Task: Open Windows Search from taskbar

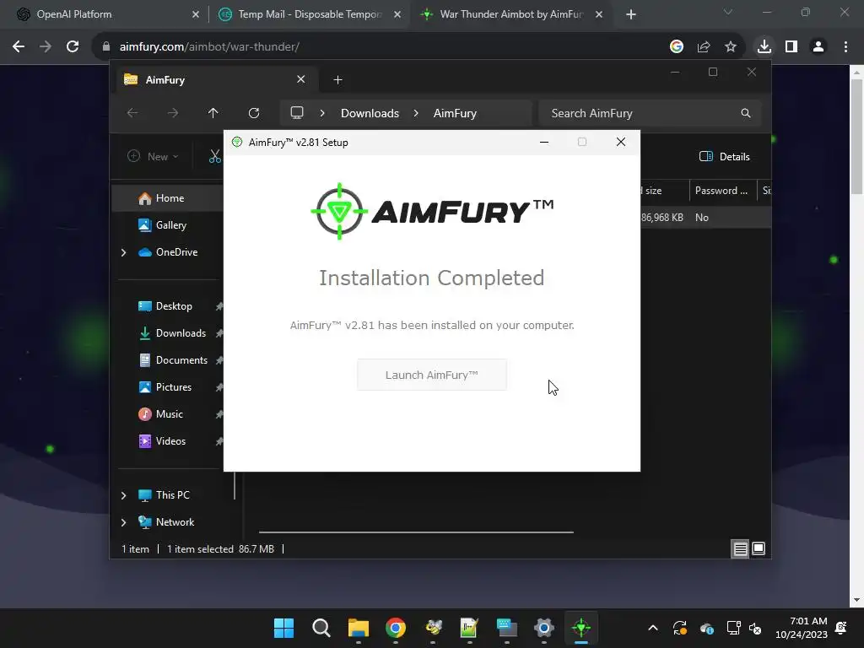Action: point(321,628)
